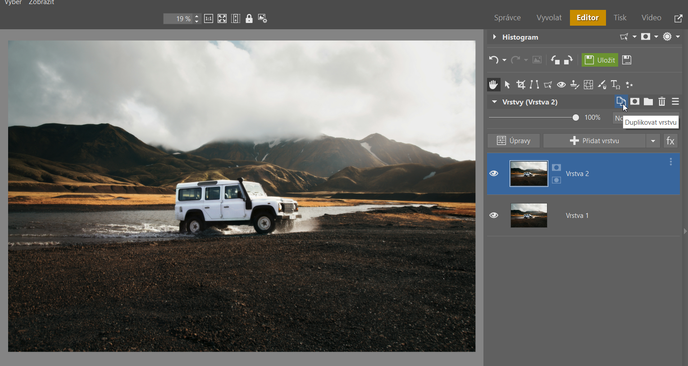The image size is (688, 366).
Task: Select the Clone Stamp tool
Action: click(x=574, y=85)
